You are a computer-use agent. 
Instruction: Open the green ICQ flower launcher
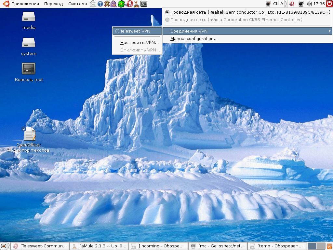[x=121, y=4]
